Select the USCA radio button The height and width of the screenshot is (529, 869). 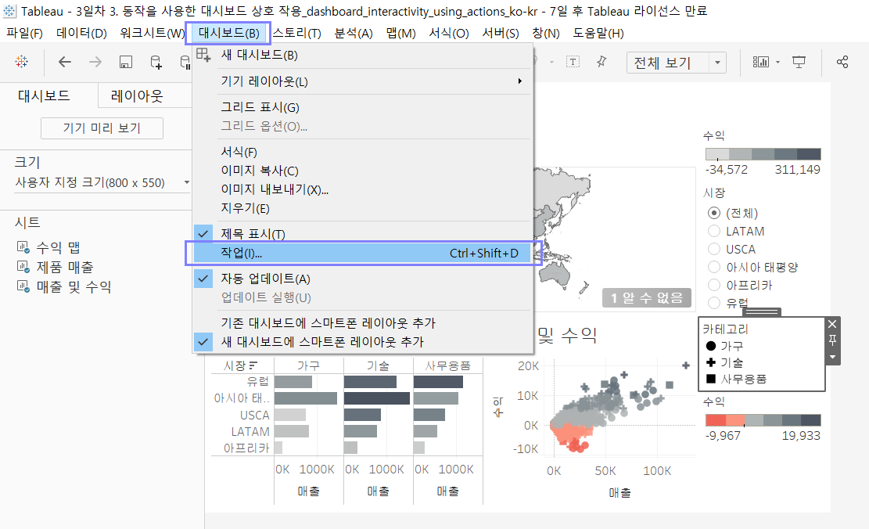714,249
